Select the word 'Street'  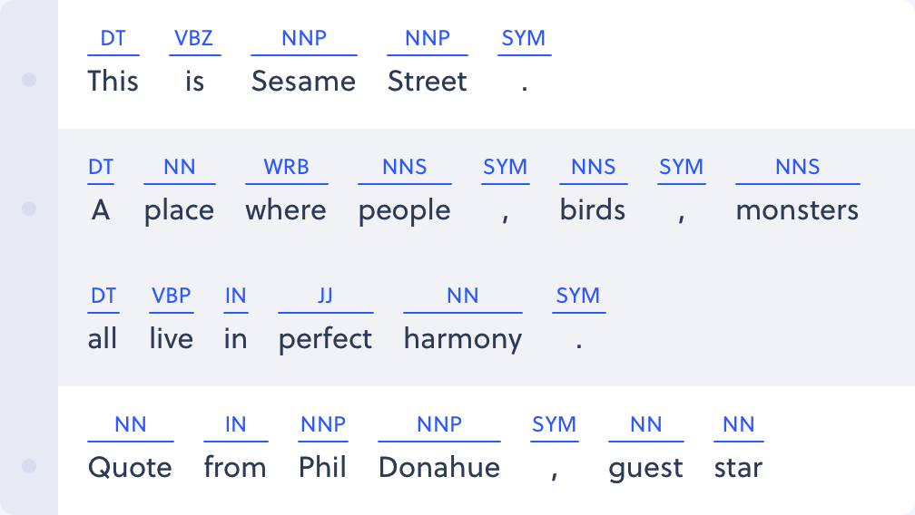(428, 81)
